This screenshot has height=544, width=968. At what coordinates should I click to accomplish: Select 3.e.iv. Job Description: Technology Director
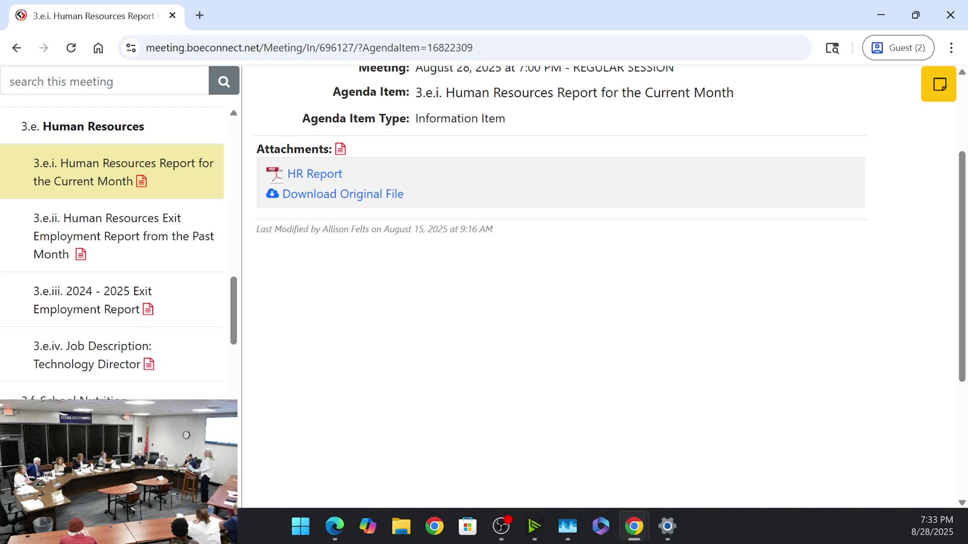[92, 355]
